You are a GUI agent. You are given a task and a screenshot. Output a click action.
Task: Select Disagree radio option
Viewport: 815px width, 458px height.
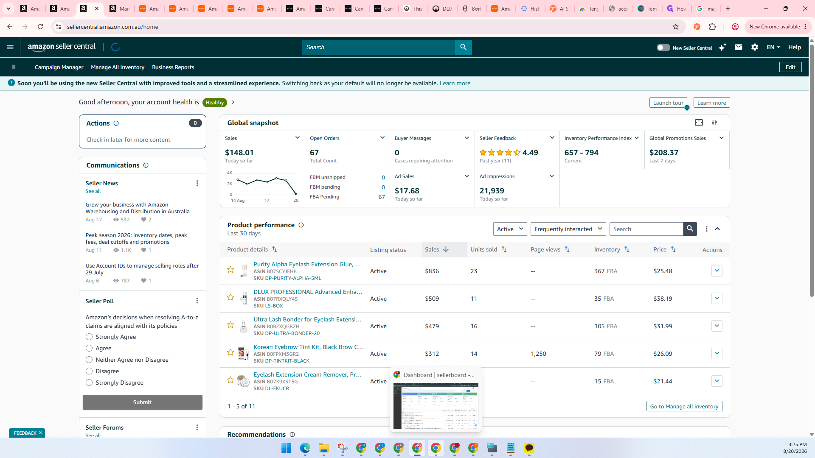[89, 371]
